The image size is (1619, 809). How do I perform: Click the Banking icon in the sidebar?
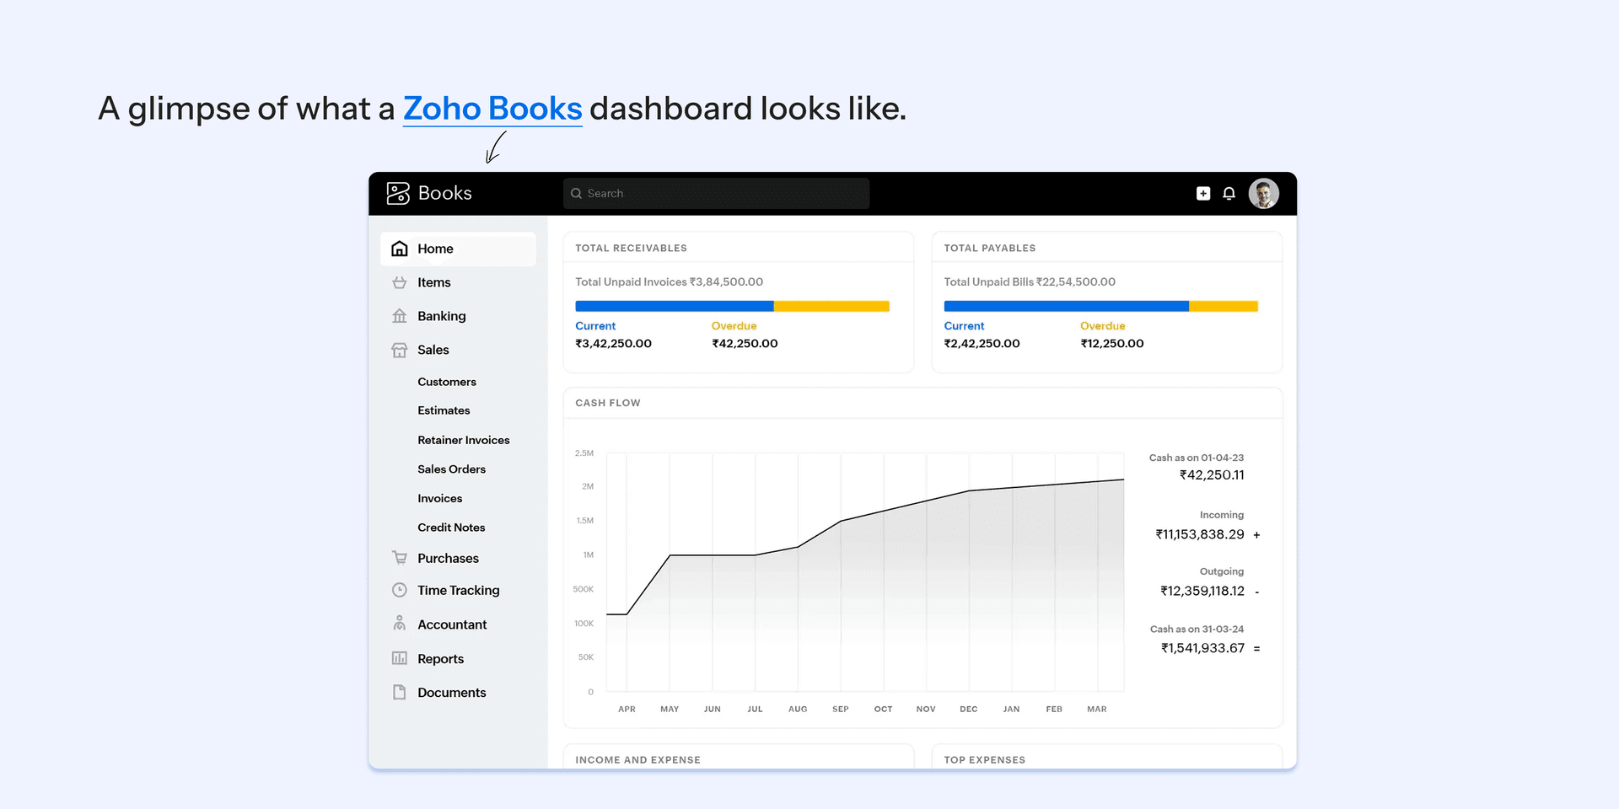coord(399,315)
